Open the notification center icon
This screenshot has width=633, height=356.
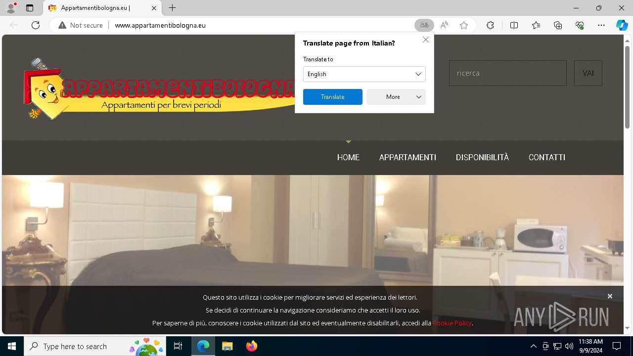tap(617, 346)
